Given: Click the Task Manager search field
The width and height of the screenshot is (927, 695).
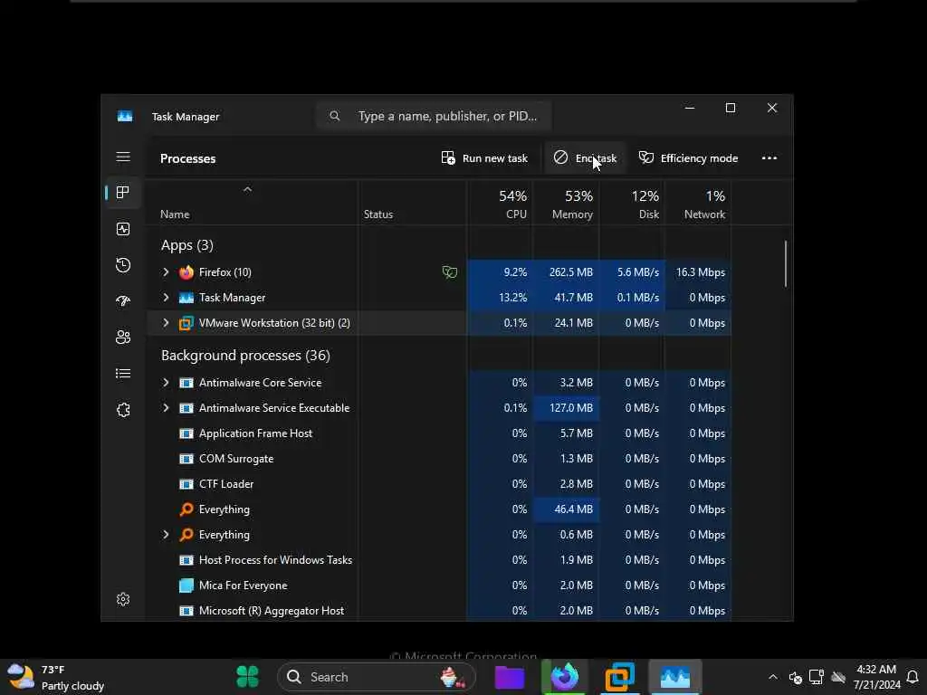Looking at the screenshot, I should 435,116.
